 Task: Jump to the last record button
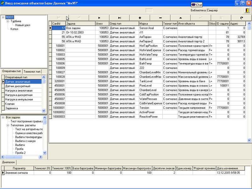click(x=119, y=18)
